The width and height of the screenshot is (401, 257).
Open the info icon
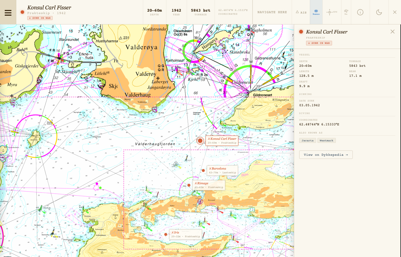(x=360, y=12)
